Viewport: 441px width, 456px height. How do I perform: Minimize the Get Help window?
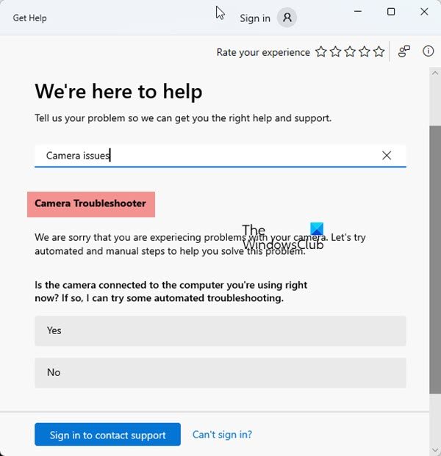[358, 12]
